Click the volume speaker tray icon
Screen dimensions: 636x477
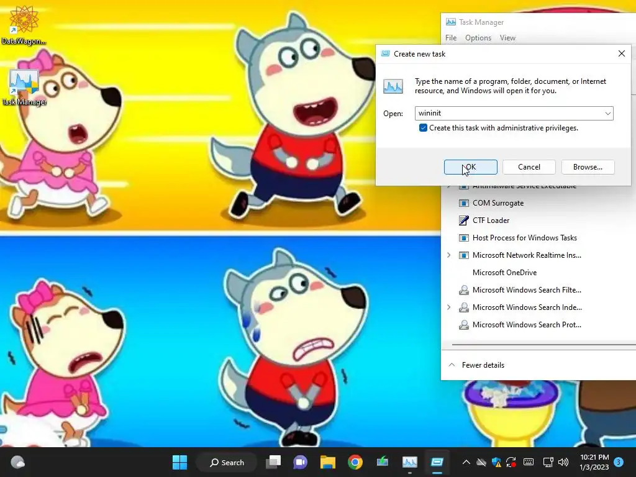point(563,462)
